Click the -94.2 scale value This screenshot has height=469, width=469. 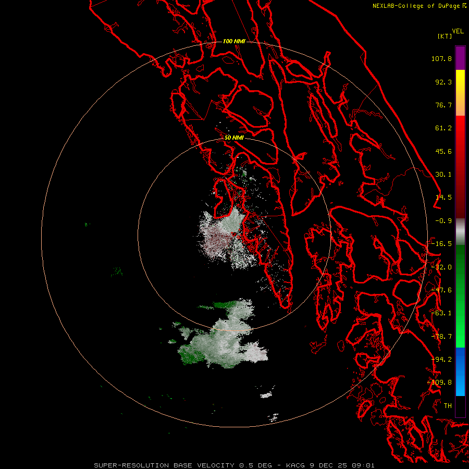(441, 360)
